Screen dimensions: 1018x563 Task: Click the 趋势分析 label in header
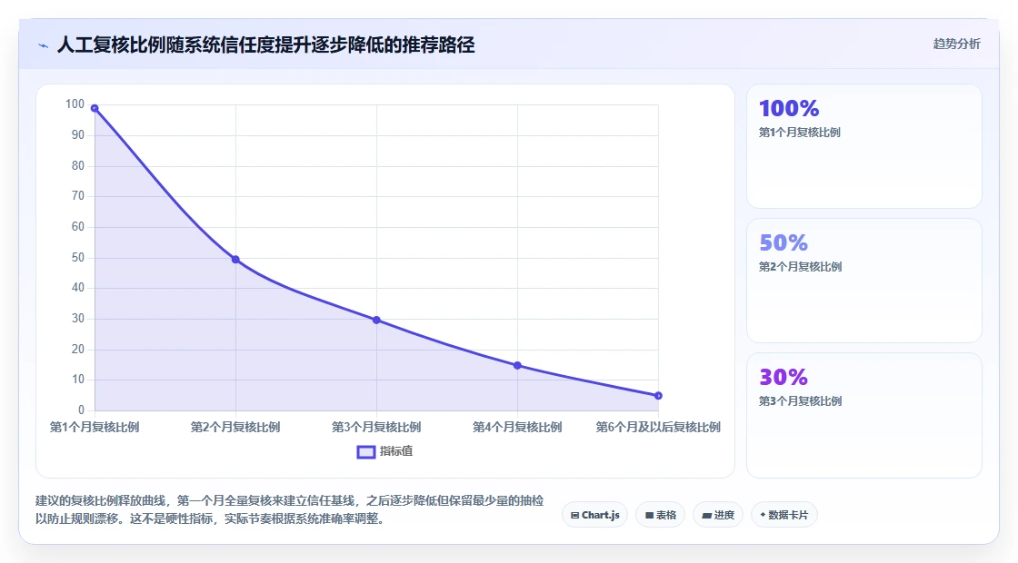[956, 44]
